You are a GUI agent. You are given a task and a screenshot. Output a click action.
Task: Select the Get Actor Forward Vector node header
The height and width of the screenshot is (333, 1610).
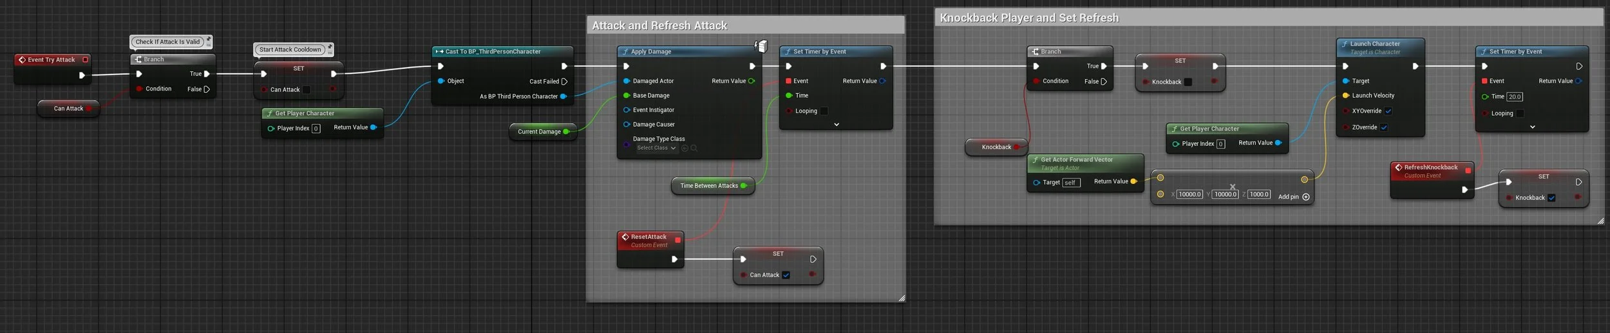pyautogui.click(x=1085, y=163)
